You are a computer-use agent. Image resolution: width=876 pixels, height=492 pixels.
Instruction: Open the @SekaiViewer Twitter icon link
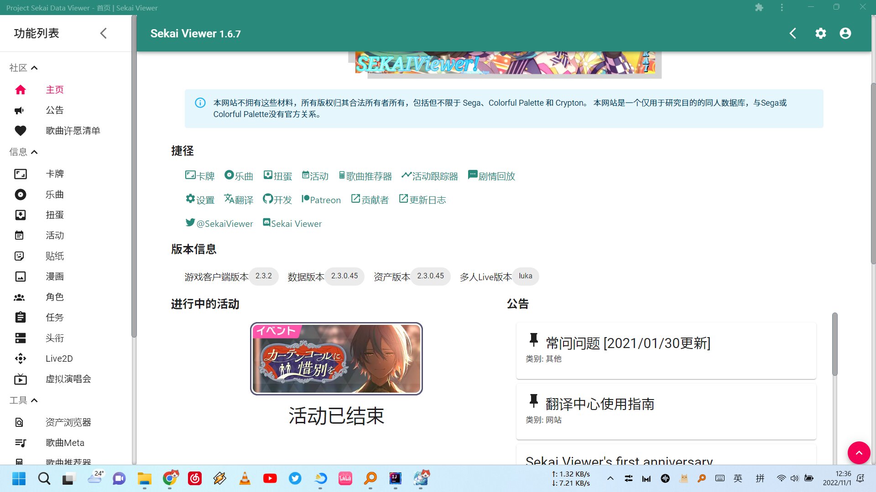pyautogui.click(x=191, y=222)
